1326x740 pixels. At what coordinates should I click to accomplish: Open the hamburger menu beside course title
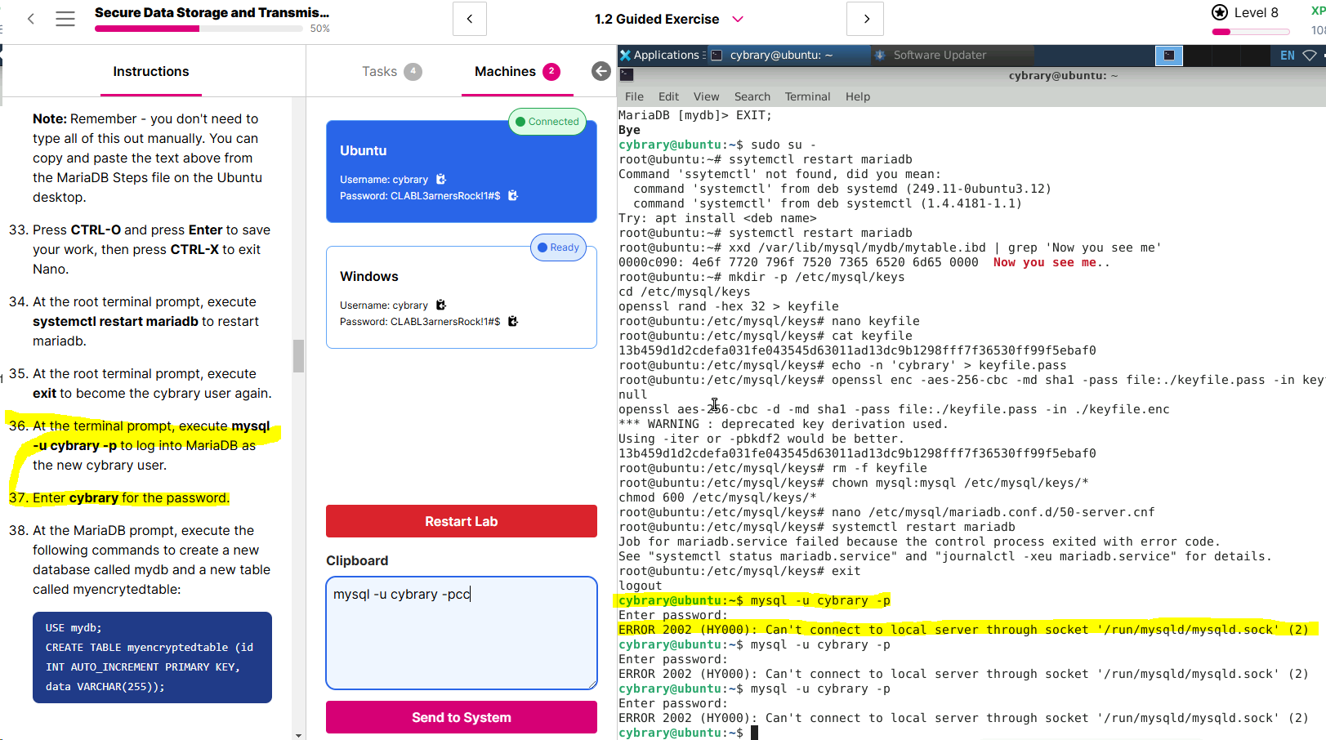pos(65,19)
